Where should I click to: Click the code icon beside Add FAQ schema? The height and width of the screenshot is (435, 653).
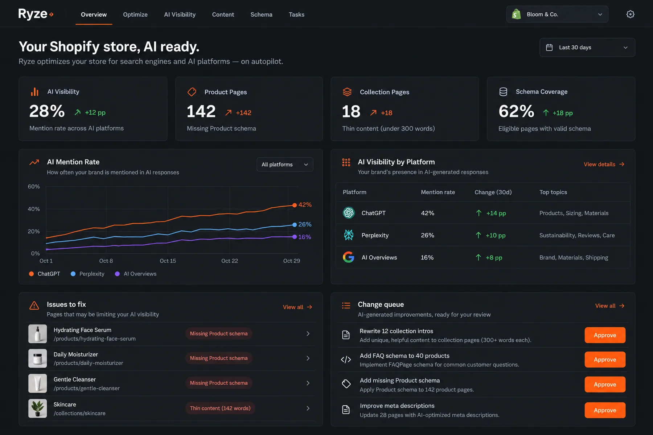(346, 360)
